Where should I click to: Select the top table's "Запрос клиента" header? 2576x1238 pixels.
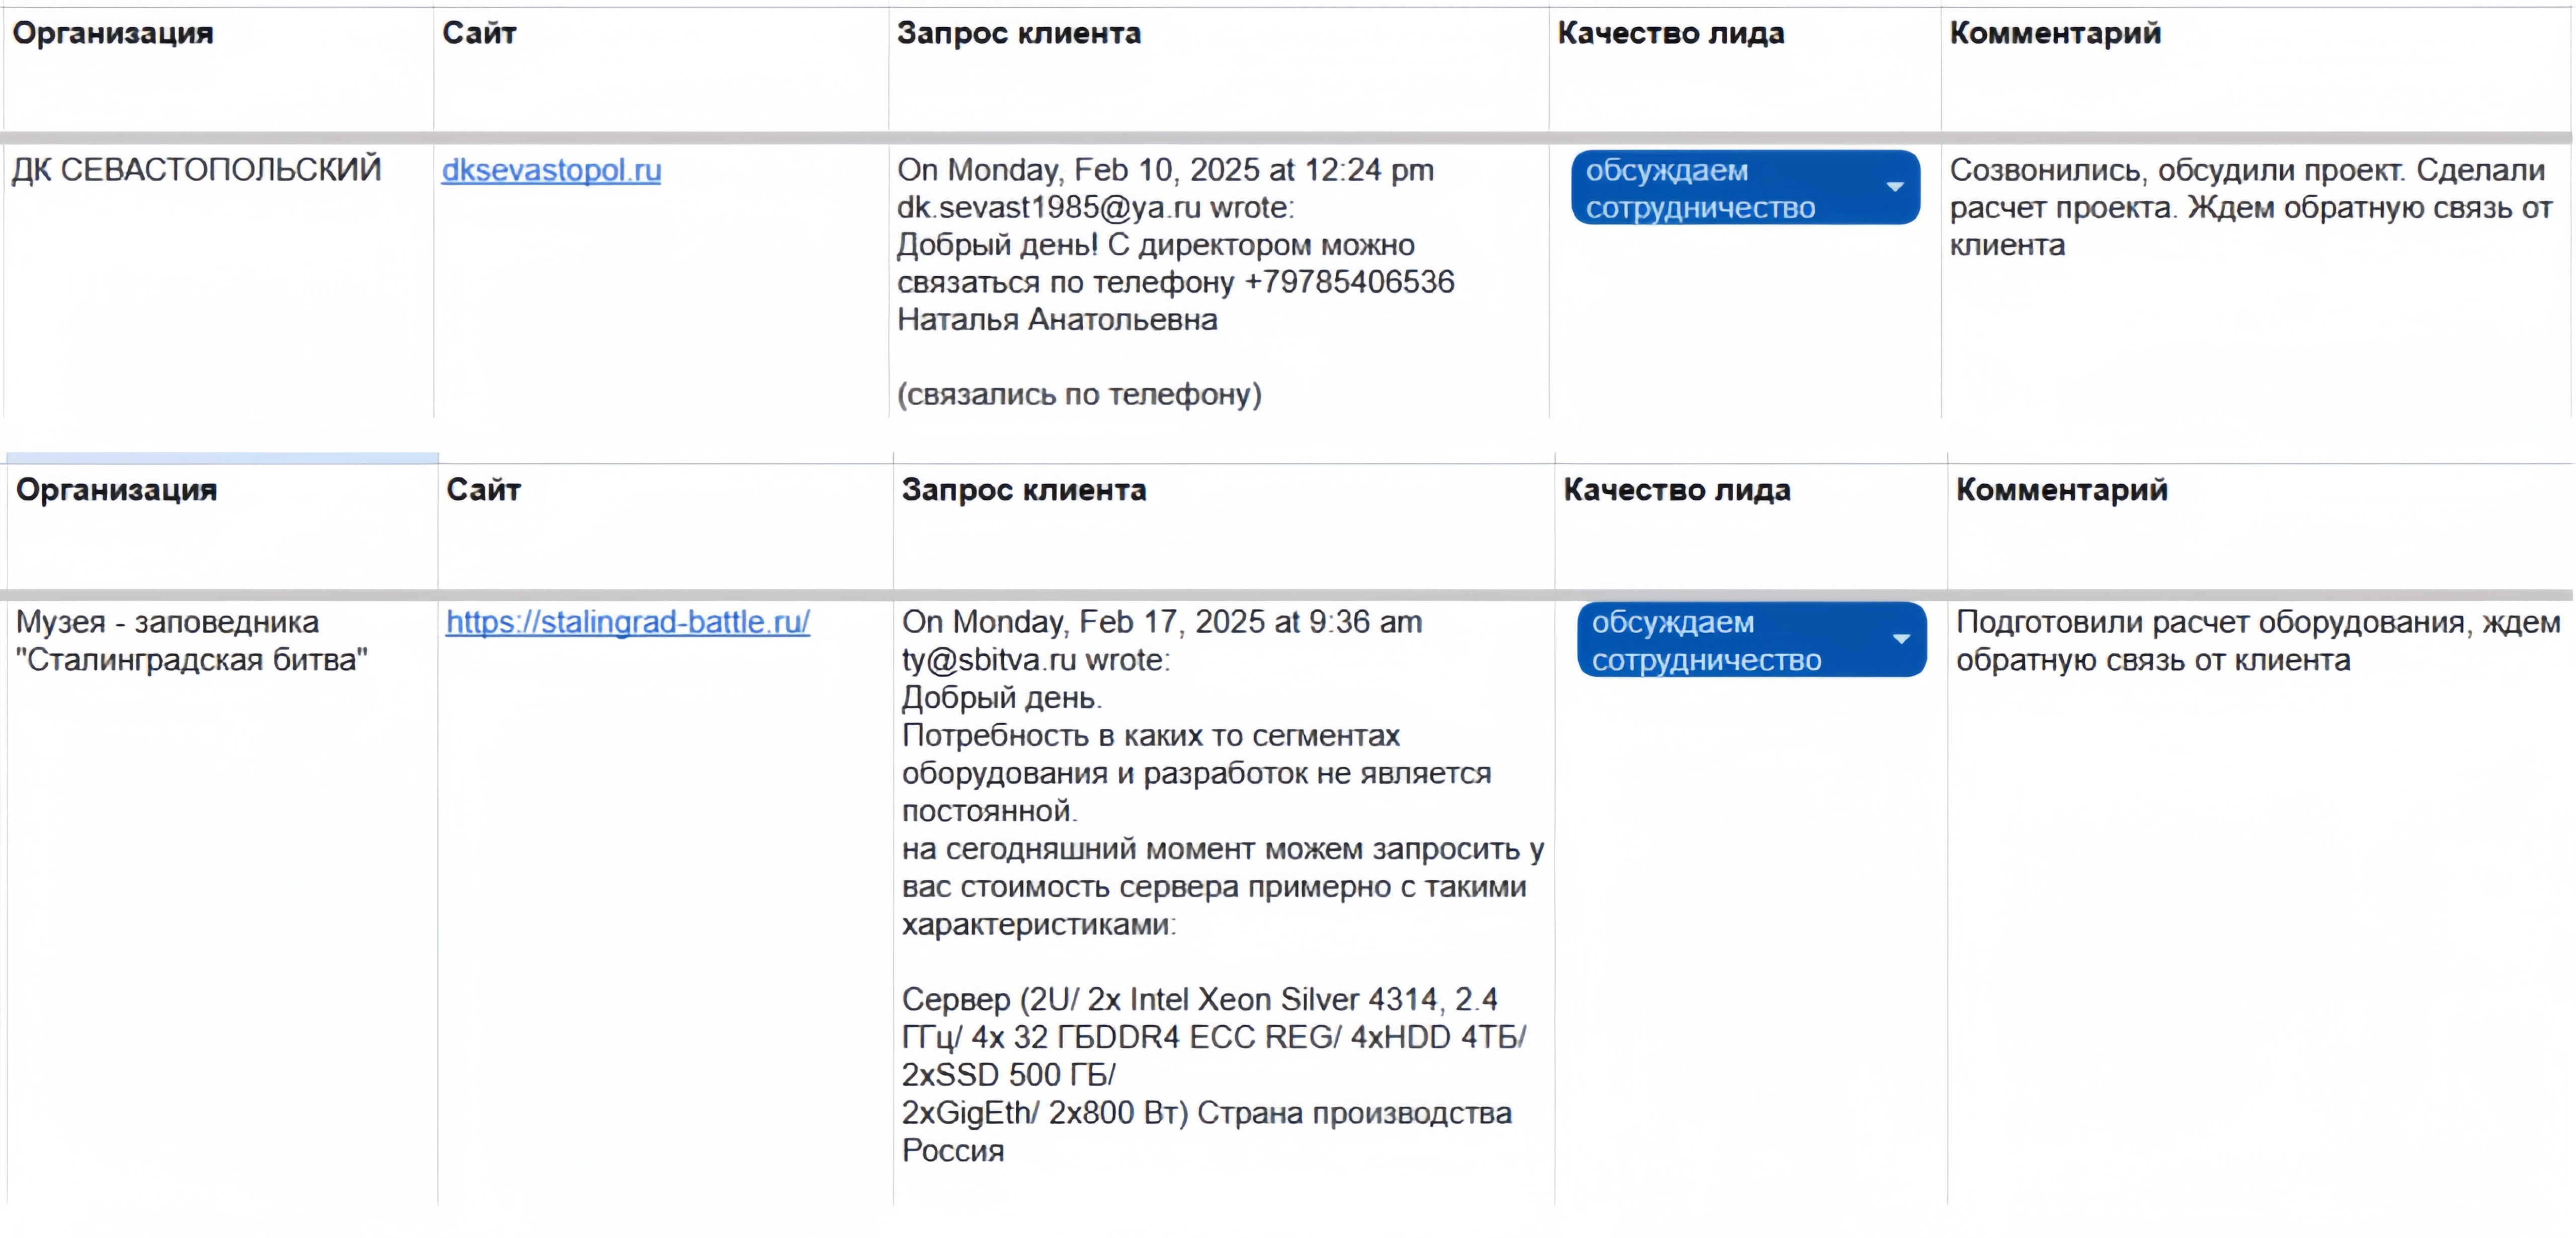(x=1018, y=34)
